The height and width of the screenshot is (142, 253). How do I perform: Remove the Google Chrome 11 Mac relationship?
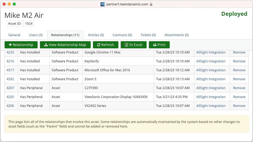(x=239, y=52)
